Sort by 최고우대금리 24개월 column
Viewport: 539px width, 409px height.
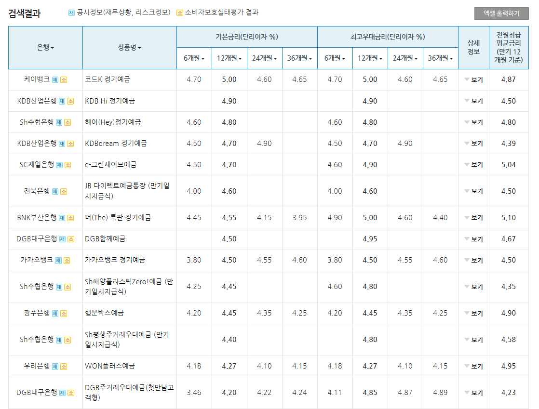[405, 58]
